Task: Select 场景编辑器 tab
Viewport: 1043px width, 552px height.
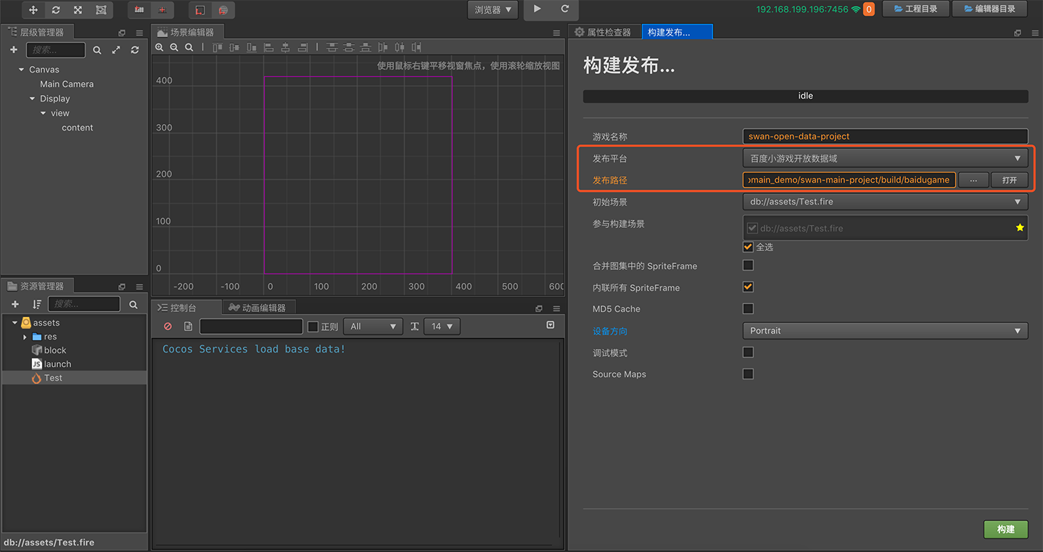Action: (186, 32)
